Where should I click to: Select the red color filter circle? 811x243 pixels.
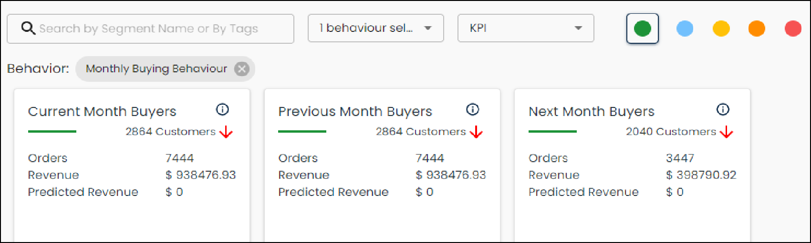tap(793, 29)
